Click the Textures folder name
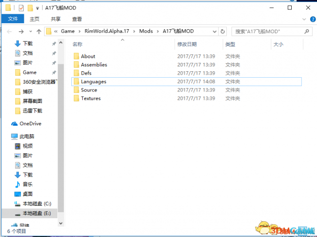The width and height of the screenshot is (317, 237). point(91,98)
